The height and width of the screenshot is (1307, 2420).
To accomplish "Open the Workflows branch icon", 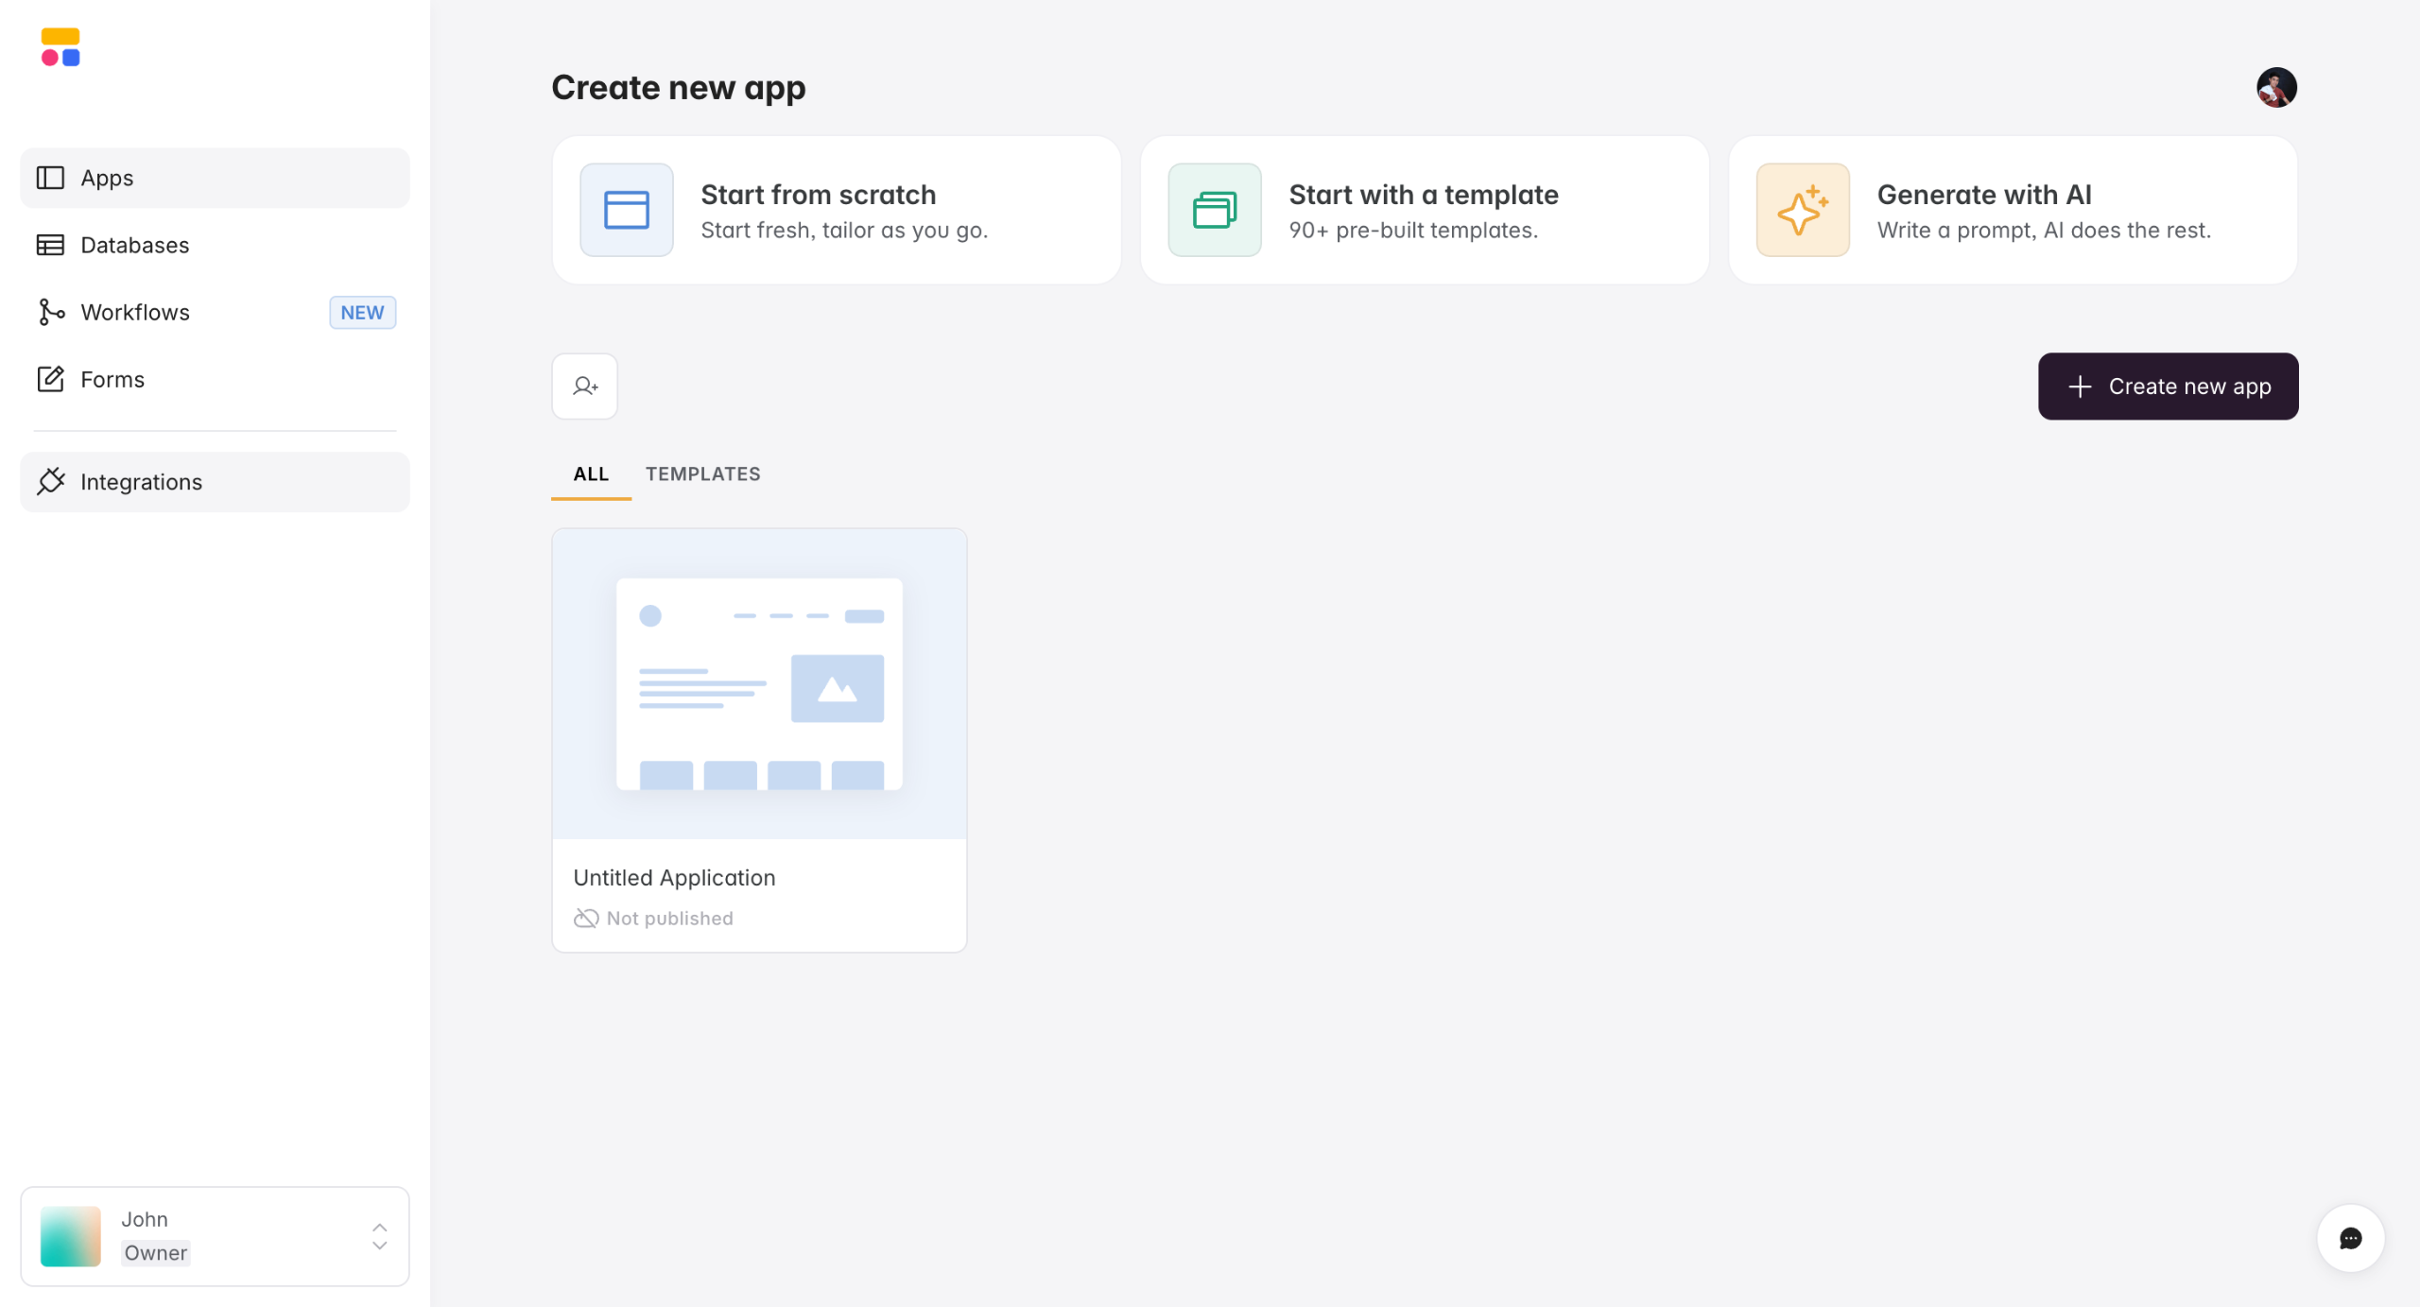I will pyautogui.click(x=50, y=312).
